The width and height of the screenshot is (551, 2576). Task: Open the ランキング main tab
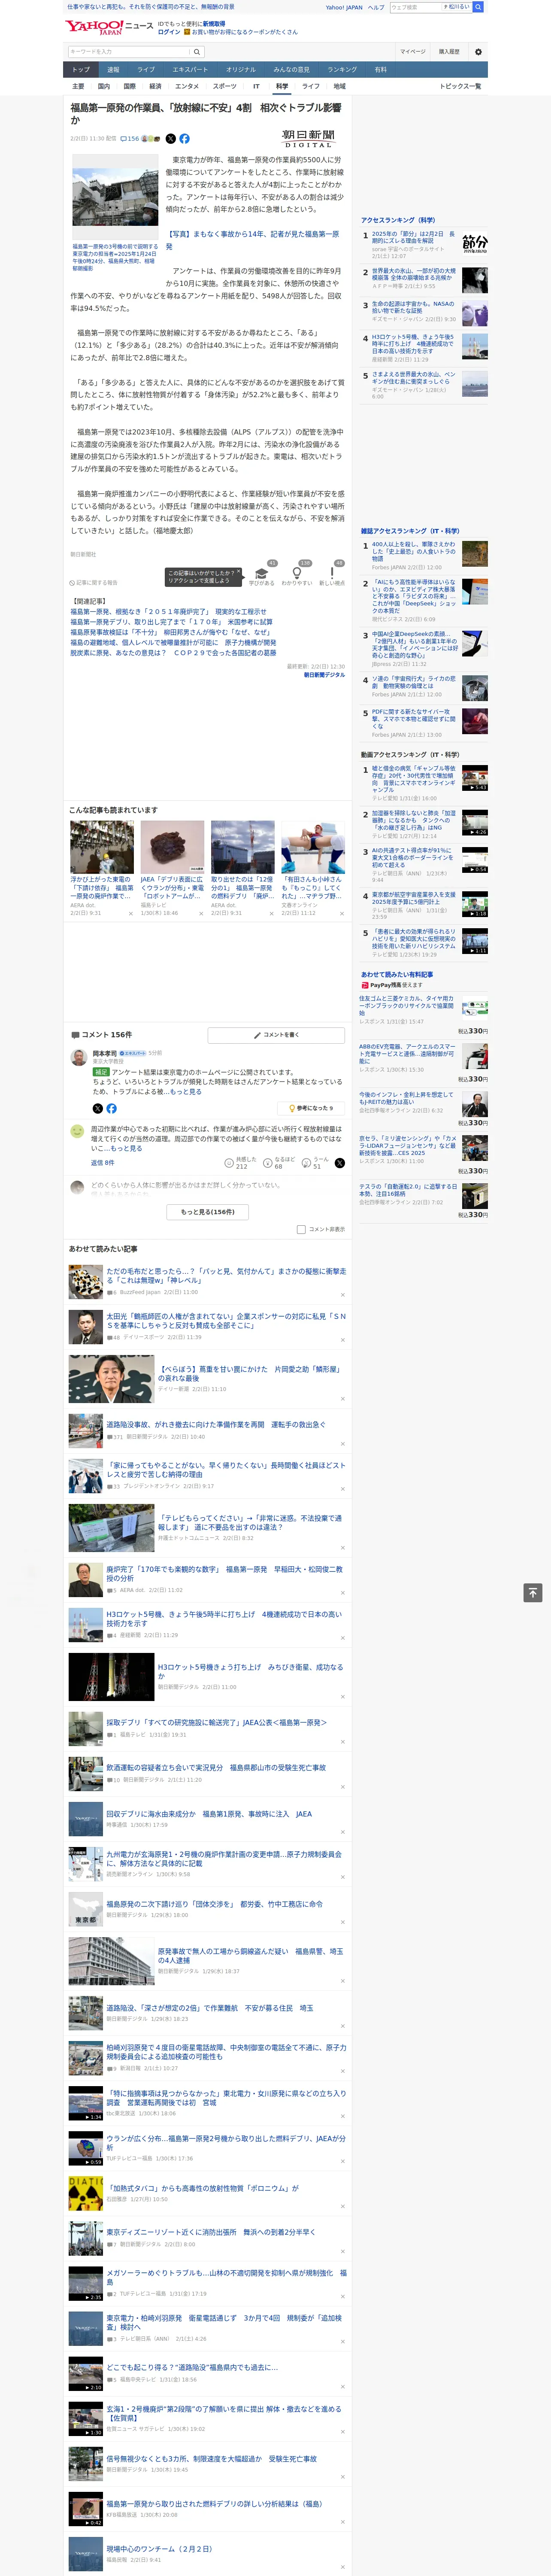point(342,70)
